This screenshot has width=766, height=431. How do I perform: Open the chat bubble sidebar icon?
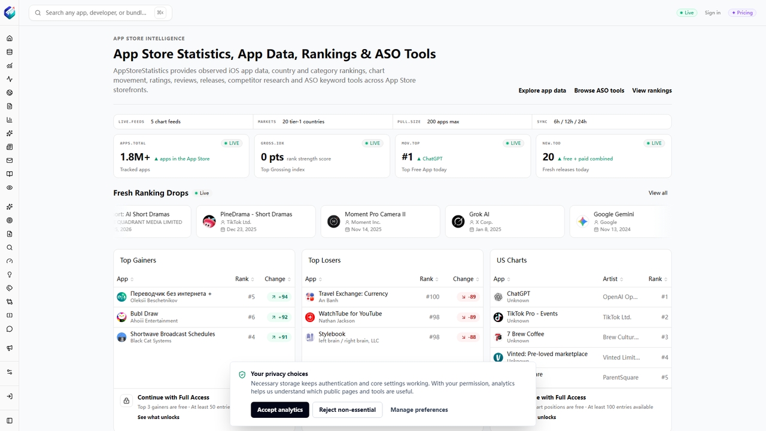click(x=9, y=329)
